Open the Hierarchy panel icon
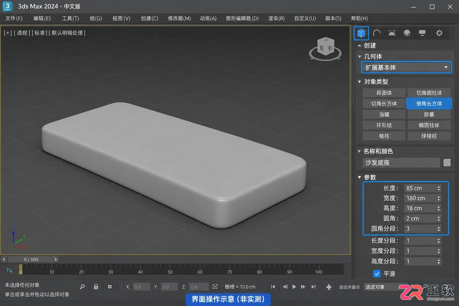This screenshot has width=459, height=306. [x=392, y=33]
